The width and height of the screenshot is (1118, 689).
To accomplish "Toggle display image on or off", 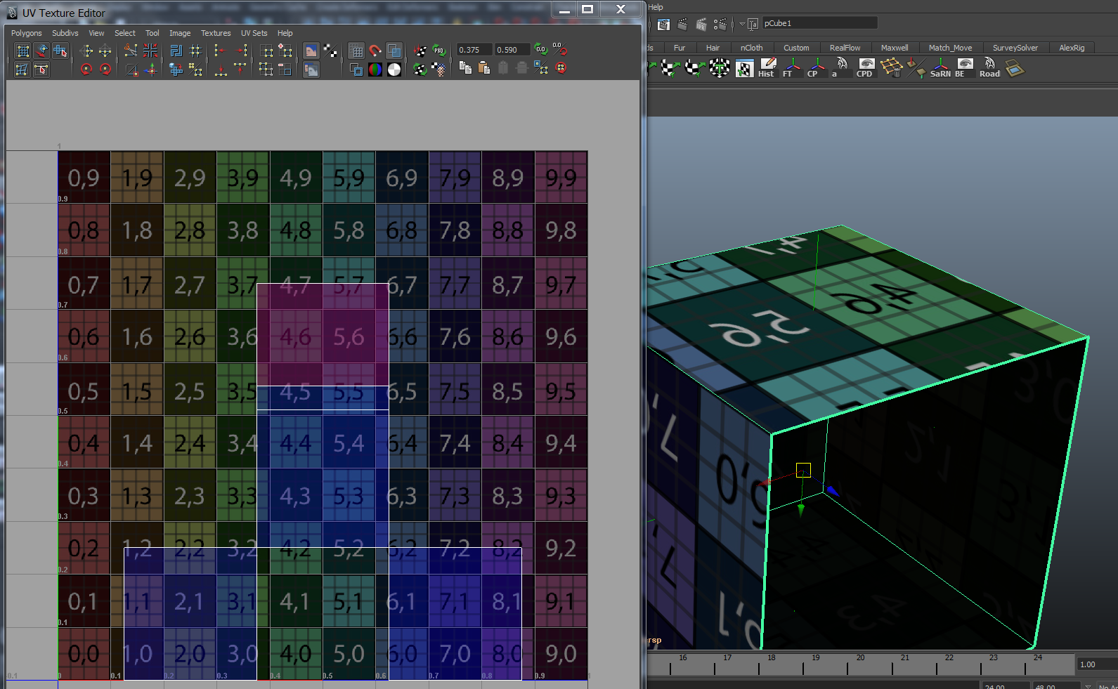I will pyautogui.click(x=311, y=51).
